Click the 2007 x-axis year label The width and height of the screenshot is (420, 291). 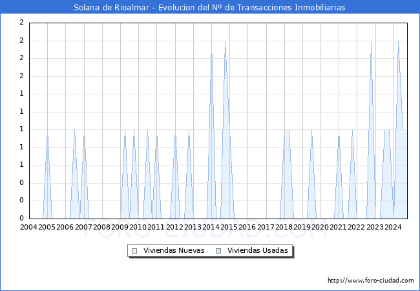[83, 227]
